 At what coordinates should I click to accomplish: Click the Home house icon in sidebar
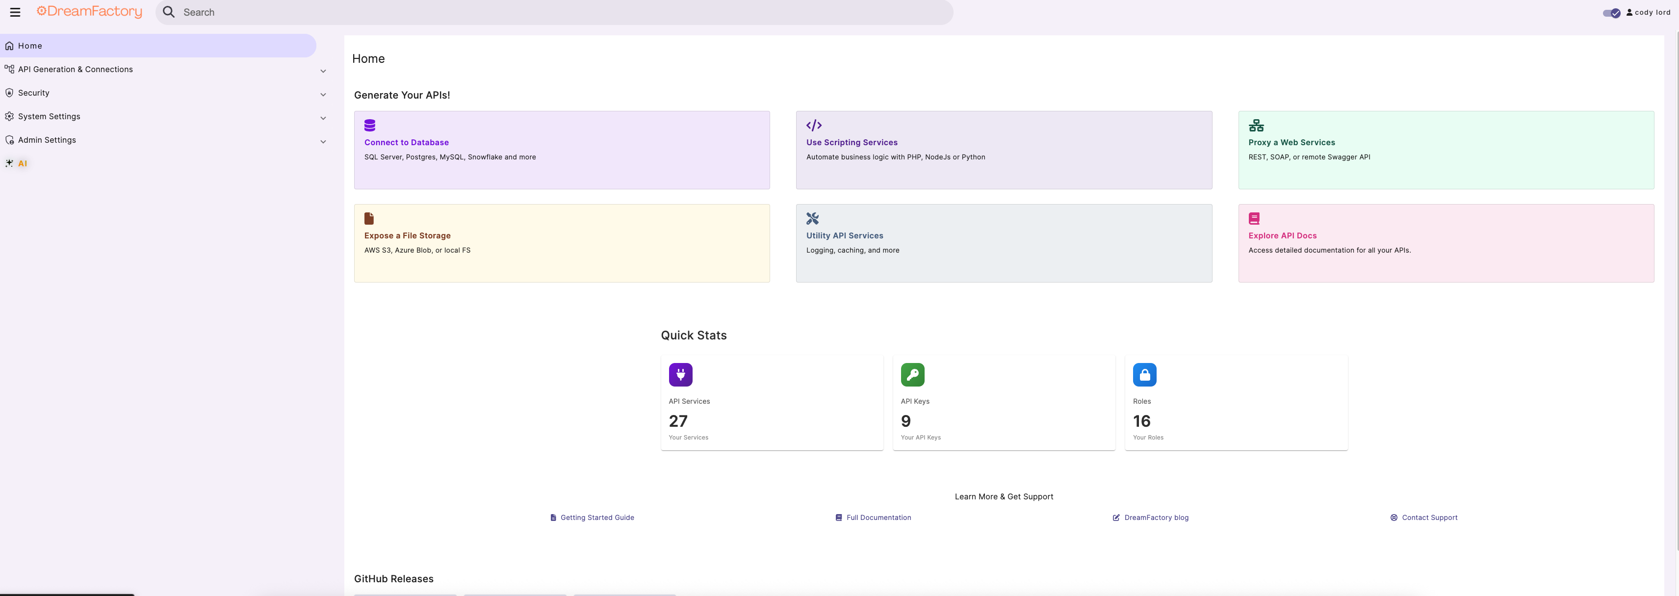point(9,46)
